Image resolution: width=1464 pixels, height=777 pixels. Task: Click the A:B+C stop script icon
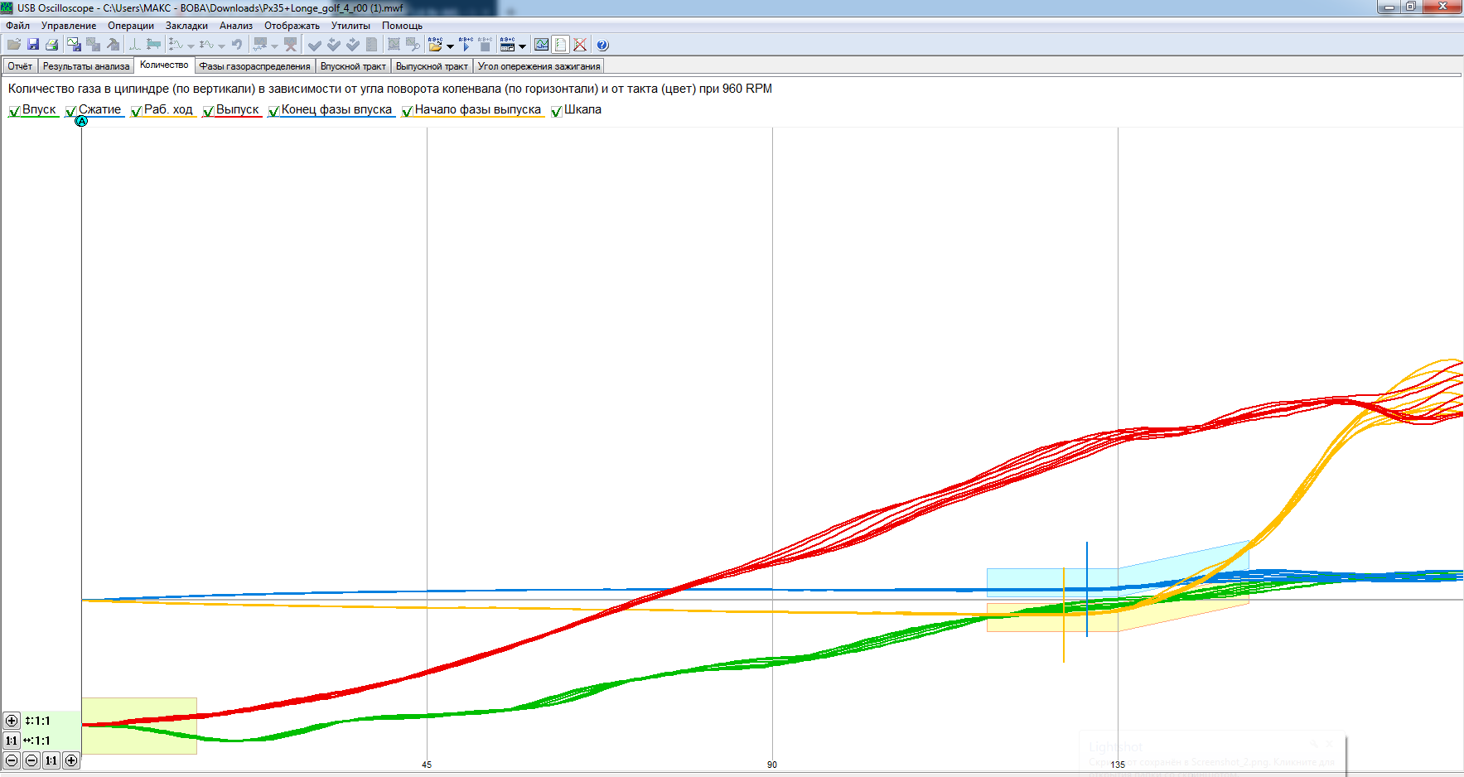point(485,45)
